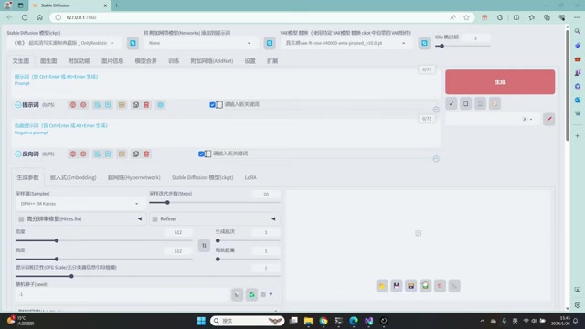Image resolution: width=585 pixels, height=329 pixels.
Task: Clear styles selection with X
Action: (x=525, y=120)
